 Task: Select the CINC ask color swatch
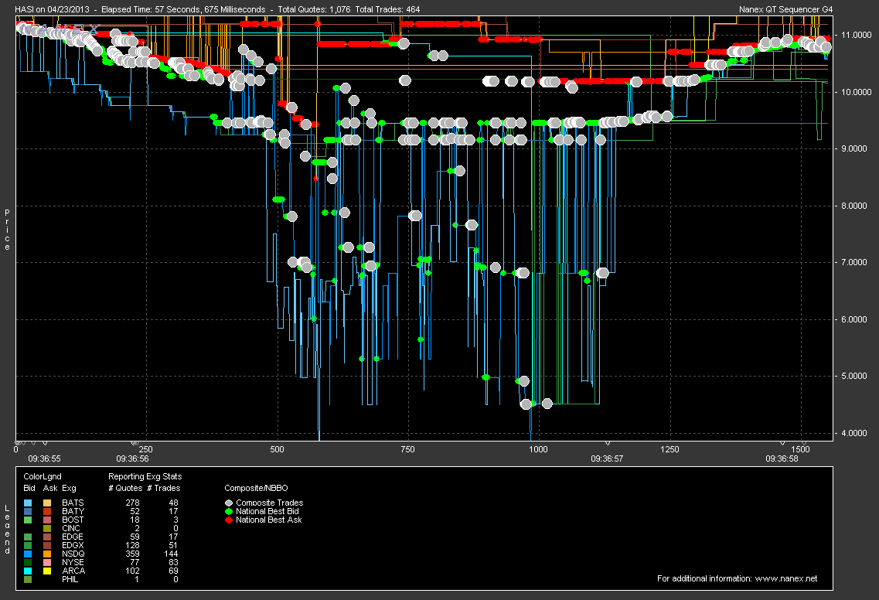[47, 528]
